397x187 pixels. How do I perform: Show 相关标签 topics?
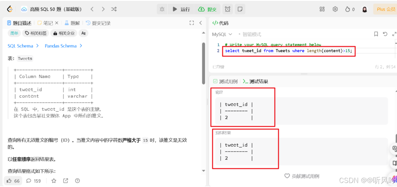click(x=36, y=33)
